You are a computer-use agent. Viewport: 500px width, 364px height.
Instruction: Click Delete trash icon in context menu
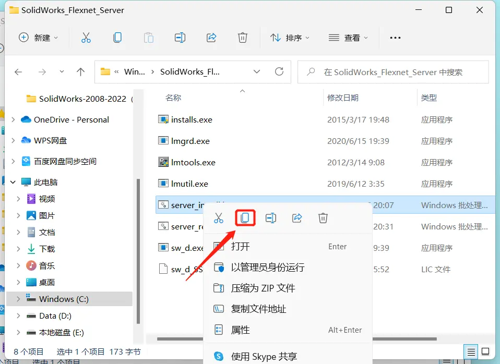point(323,218)
